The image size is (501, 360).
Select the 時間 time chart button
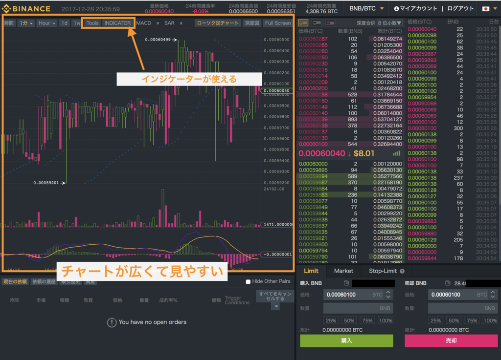tap(9, 23)
